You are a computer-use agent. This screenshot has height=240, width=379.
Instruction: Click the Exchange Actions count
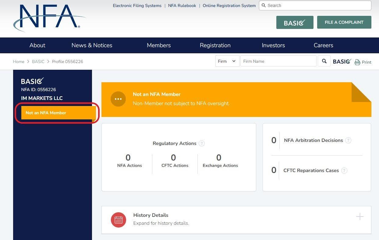[219, 158]
